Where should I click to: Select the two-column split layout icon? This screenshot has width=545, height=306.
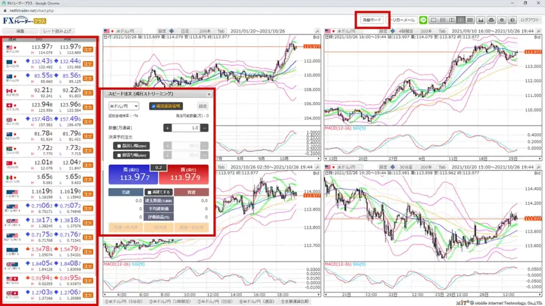tap(452, 20)
